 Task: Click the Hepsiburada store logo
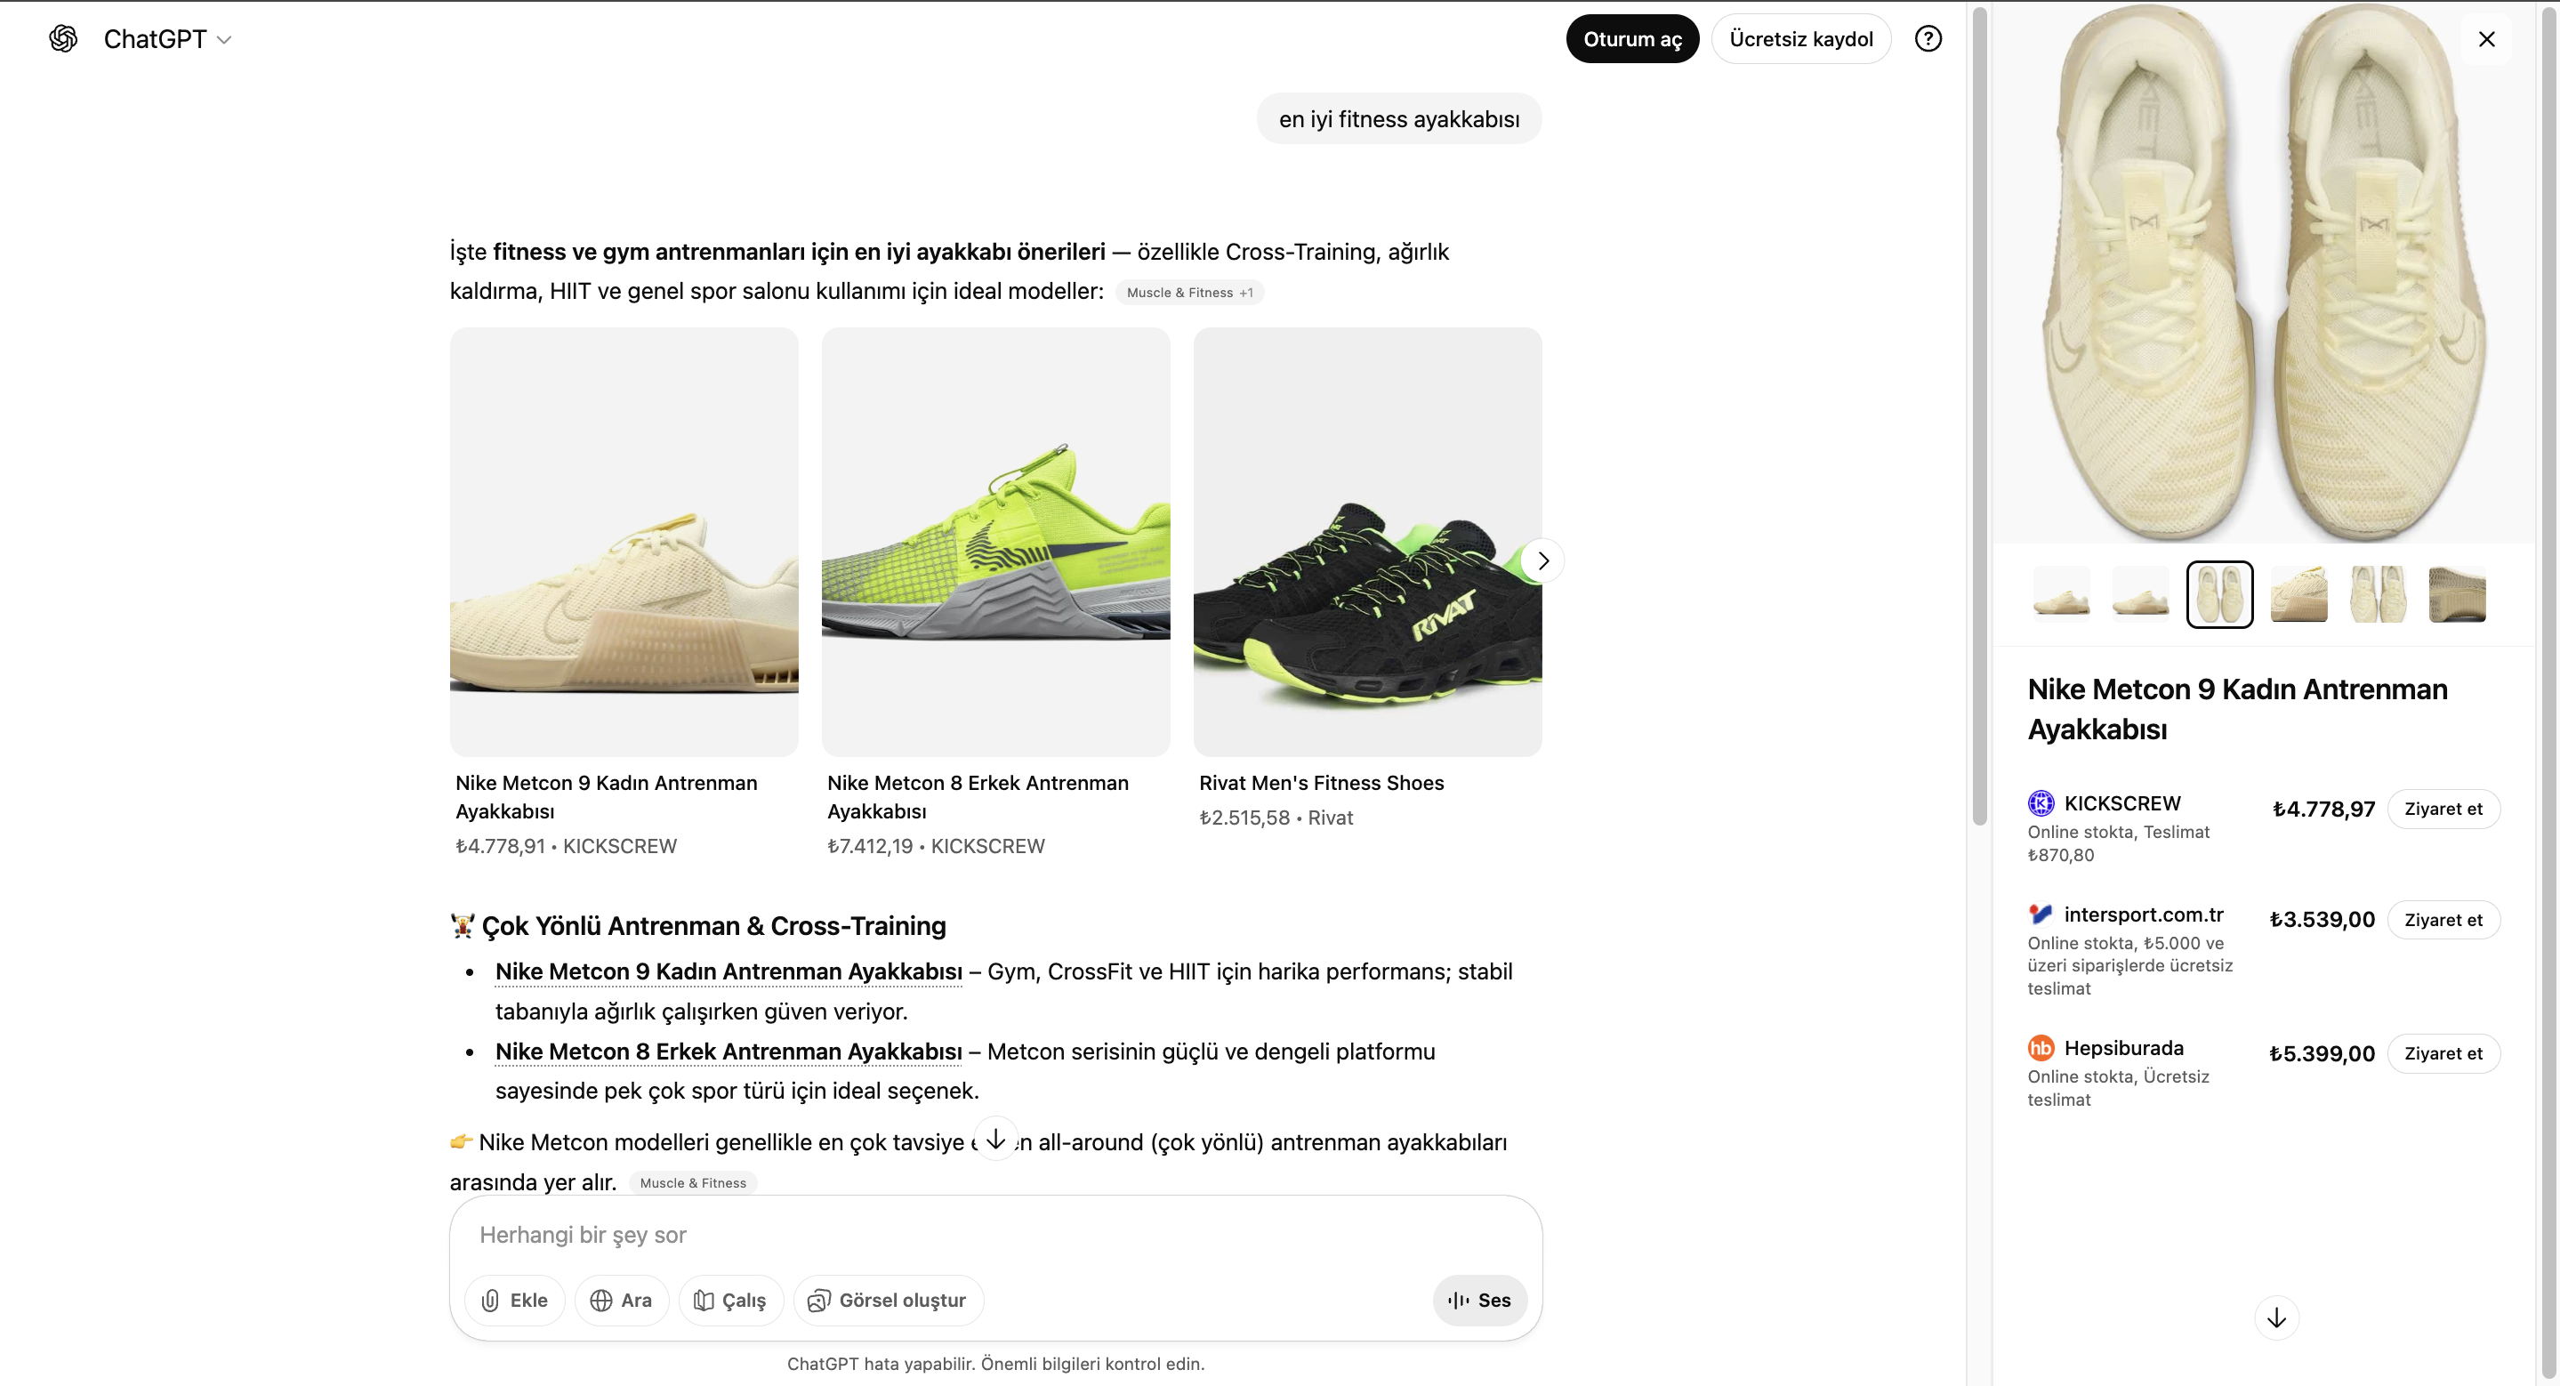pos(2041,1047)
